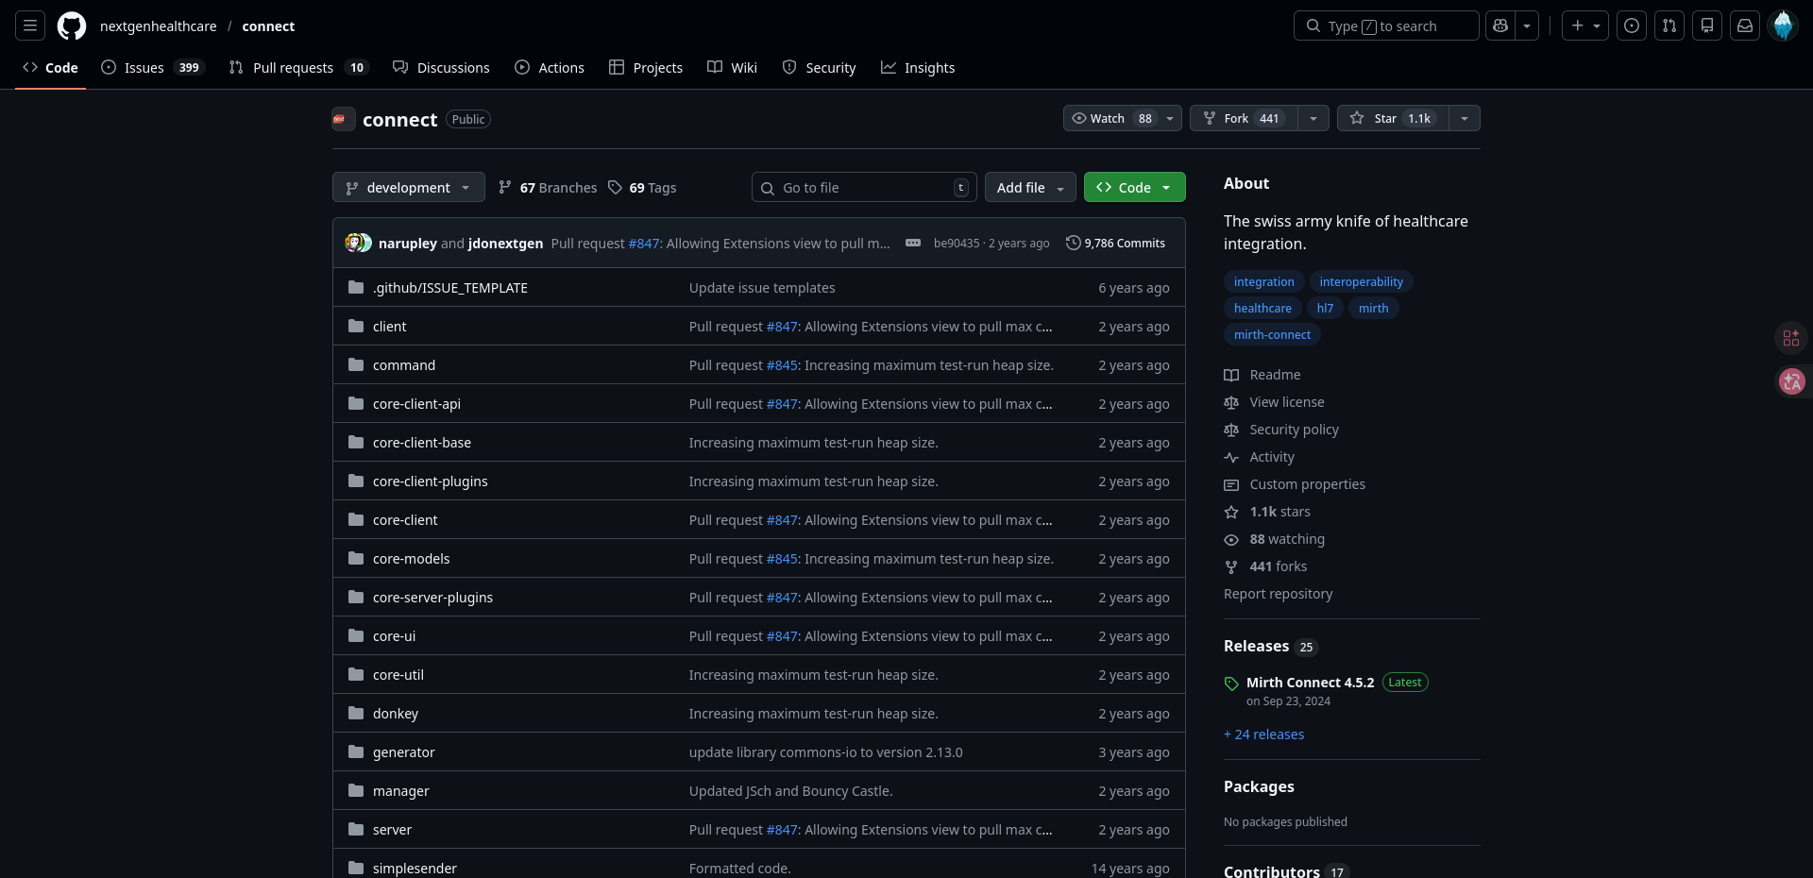The image size is (1813, 878).
Task: Open the command folder
Action: point(404,365)
